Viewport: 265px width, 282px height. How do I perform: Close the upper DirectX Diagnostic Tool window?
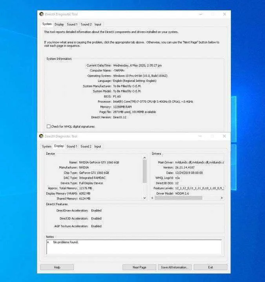(225, 14)
